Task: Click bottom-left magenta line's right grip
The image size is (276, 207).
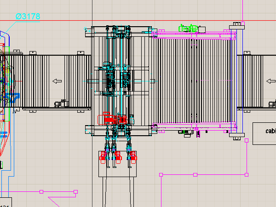Action: click(x=75, y=191)
